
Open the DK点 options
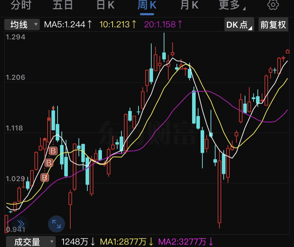pyautogui.click(x=239, y=24)
